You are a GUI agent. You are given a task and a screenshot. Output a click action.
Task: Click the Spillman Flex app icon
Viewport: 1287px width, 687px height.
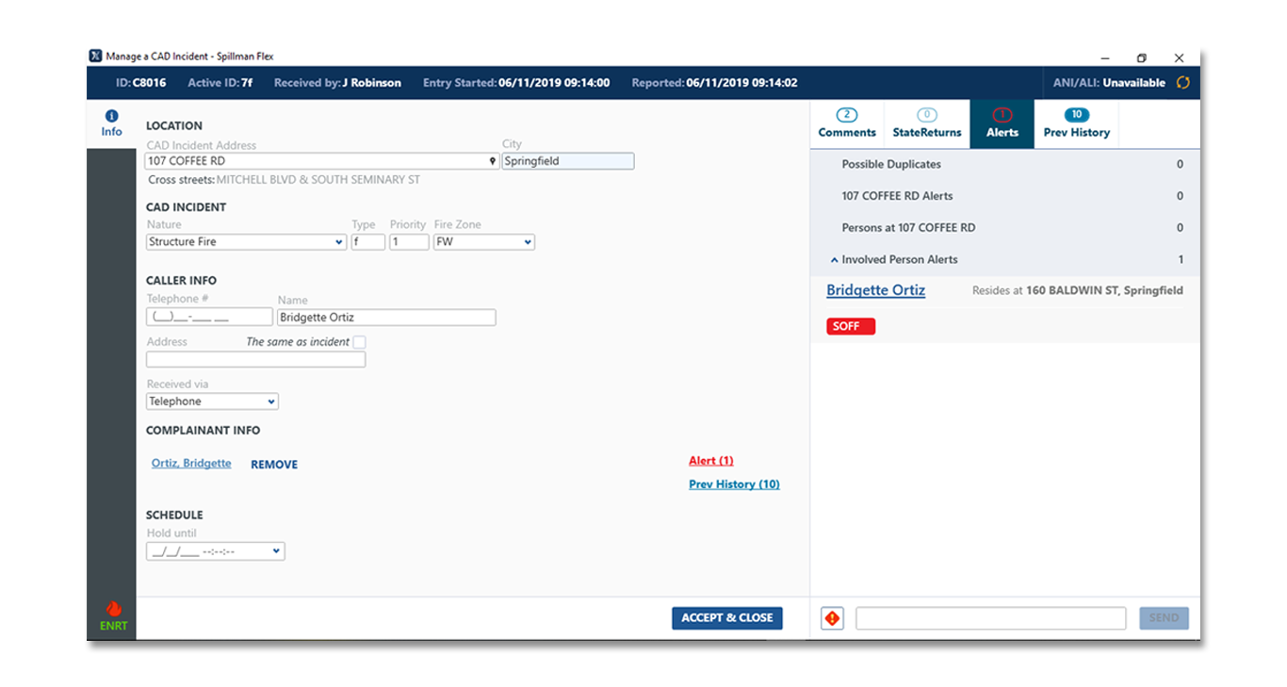[95, 57]
